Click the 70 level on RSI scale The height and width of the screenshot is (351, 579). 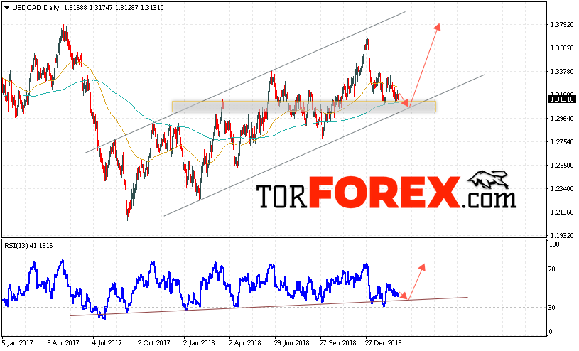[x=552, y=269]
